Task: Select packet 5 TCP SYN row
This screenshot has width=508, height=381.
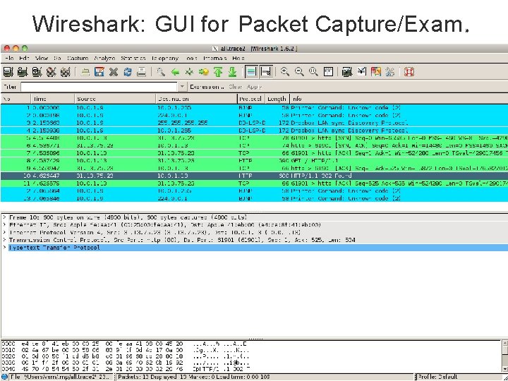Action: pos(254,138)
